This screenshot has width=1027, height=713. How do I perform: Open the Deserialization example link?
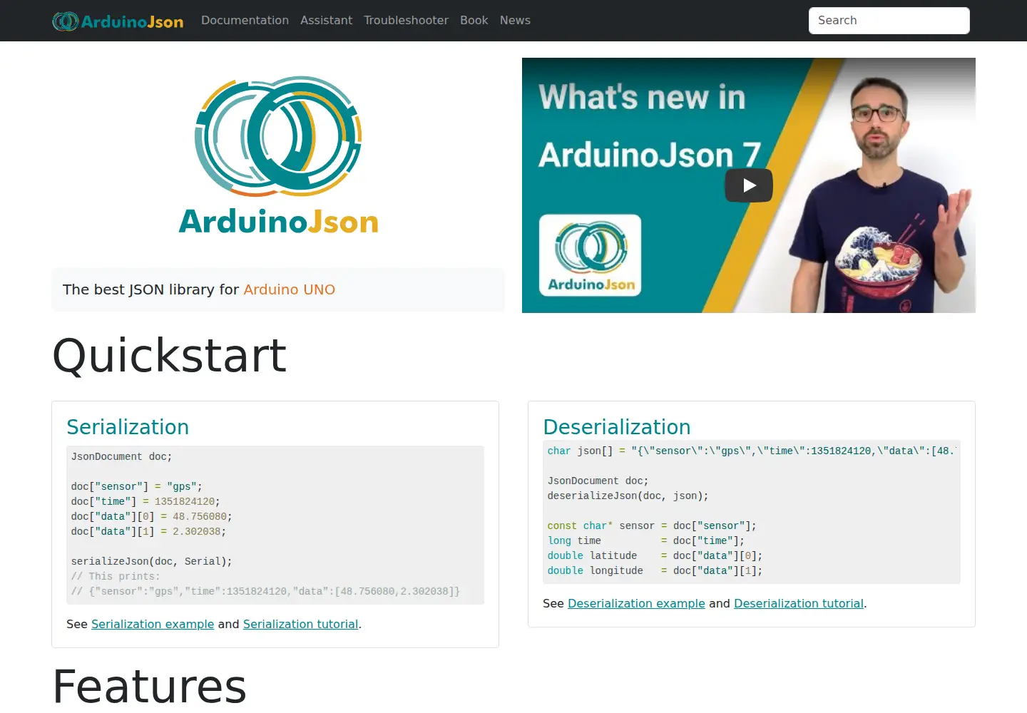(636, 603)
